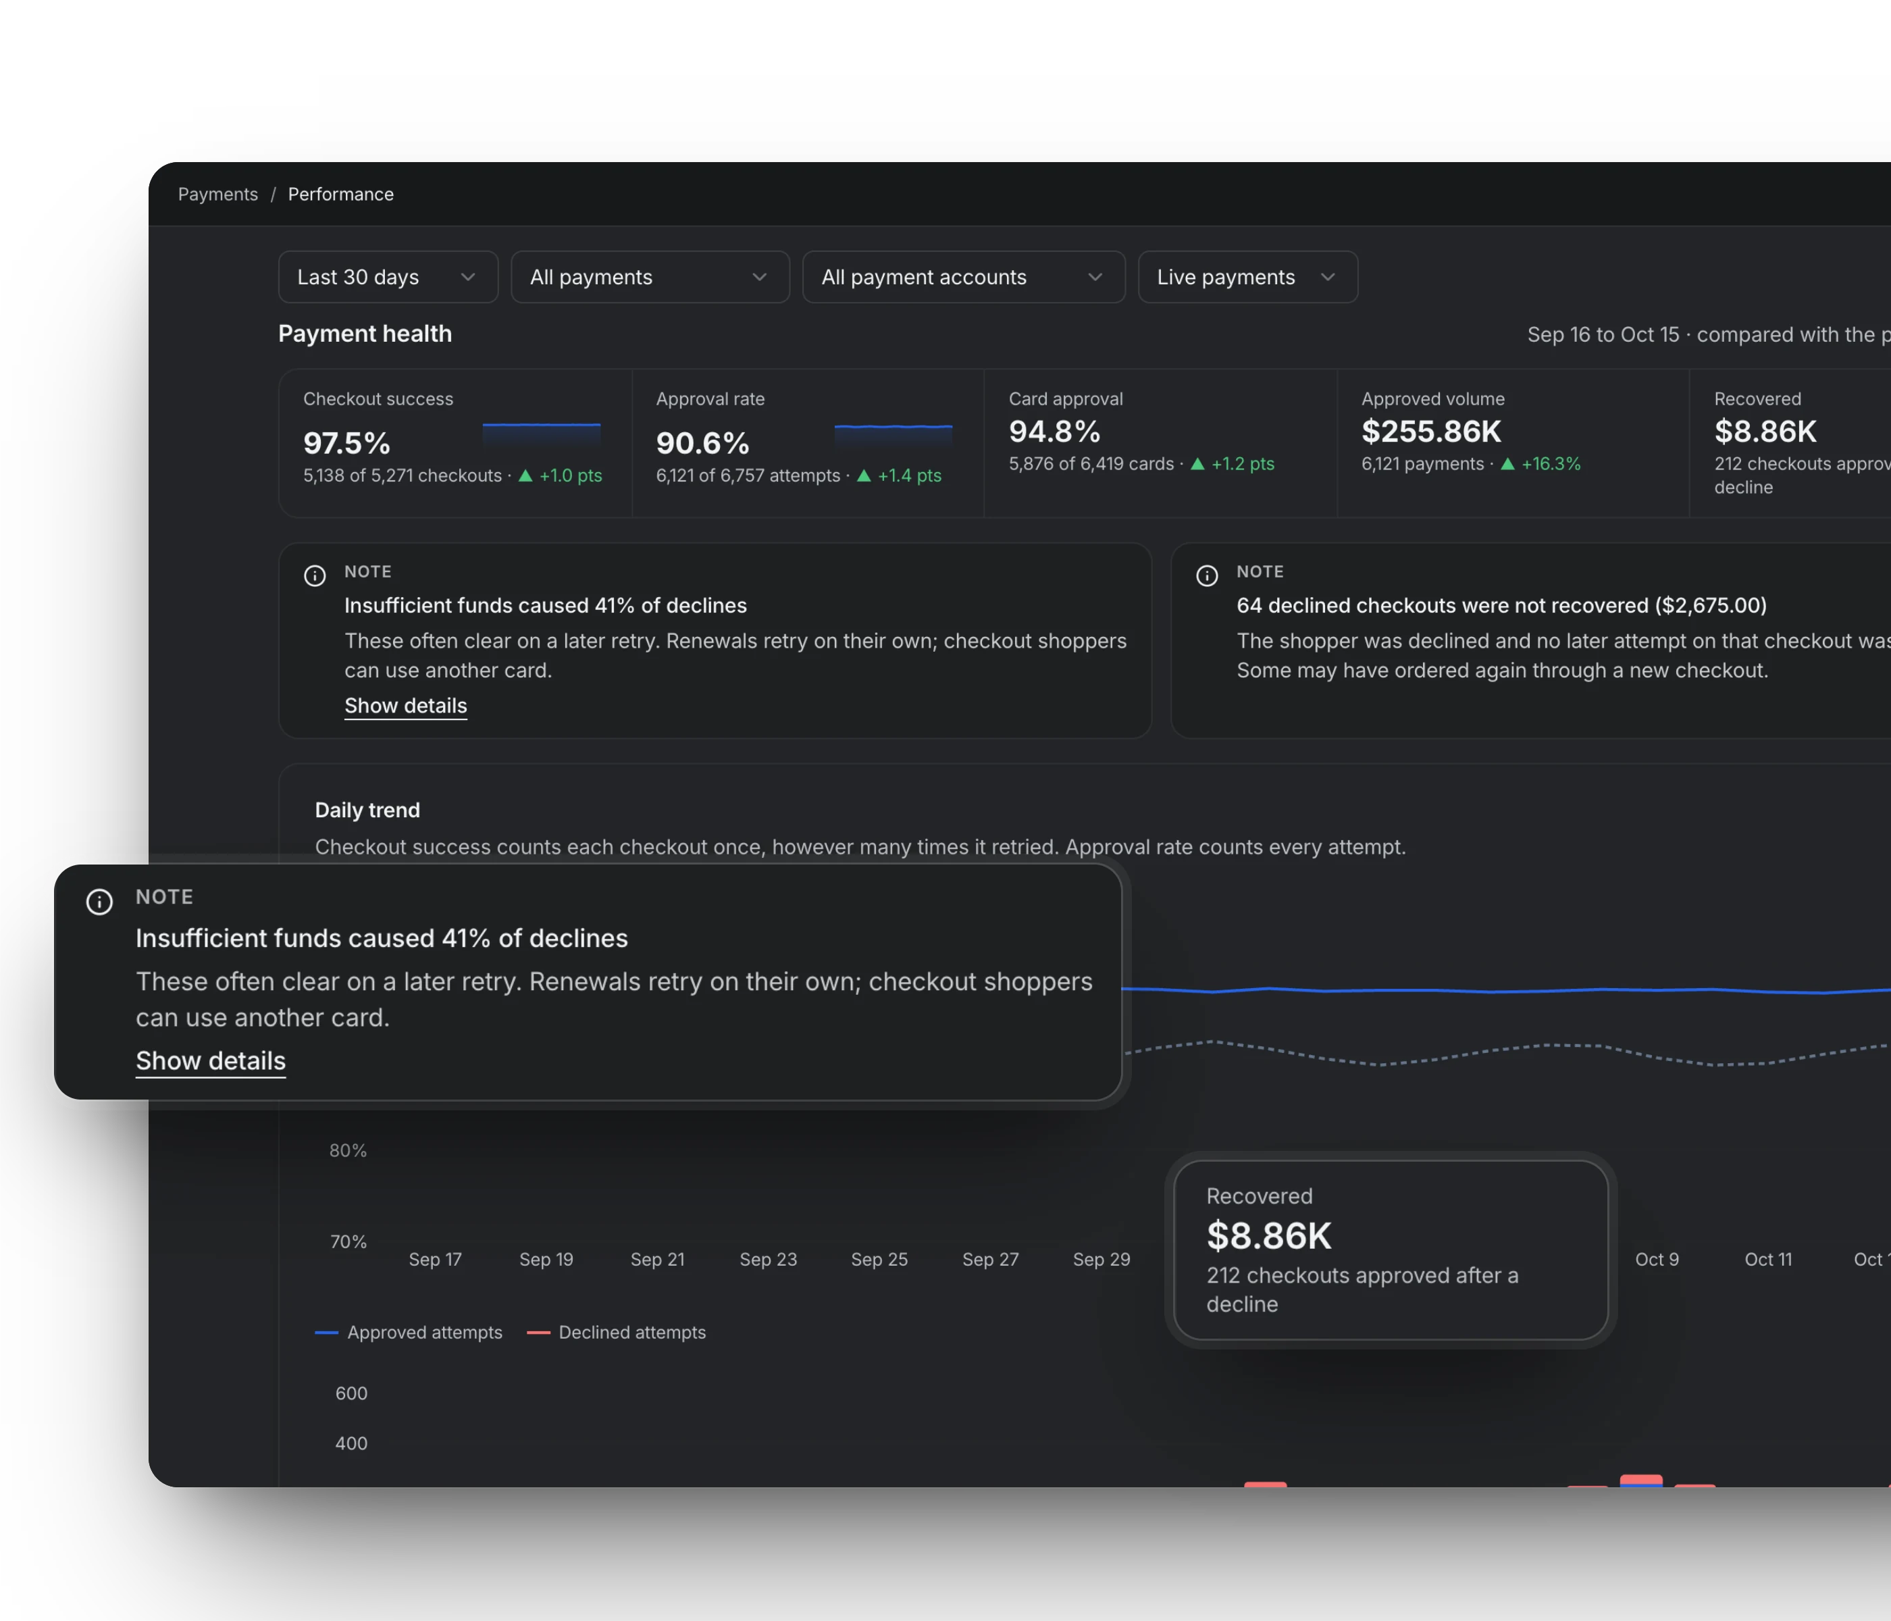Screen dimensions: 1891x1621
Task: Select the Card approval 94.8% value
Action: (1054, 431)
